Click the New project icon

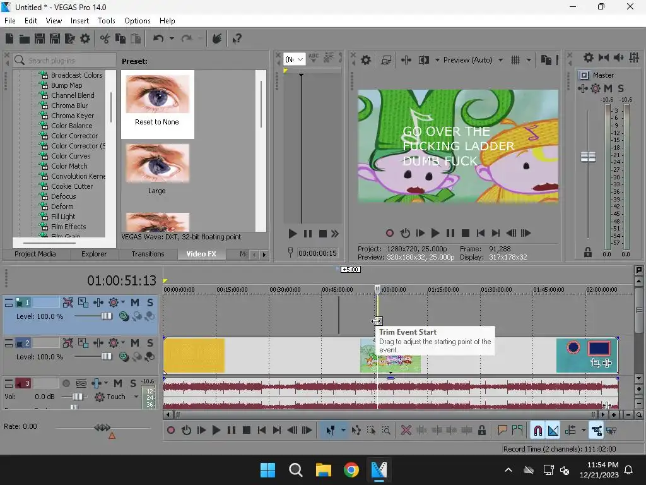pyautogui.click(x=9, y=39)
